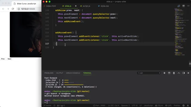Move the panel to the side
Viewport: 191px width, 107px height.
point(184,73)
